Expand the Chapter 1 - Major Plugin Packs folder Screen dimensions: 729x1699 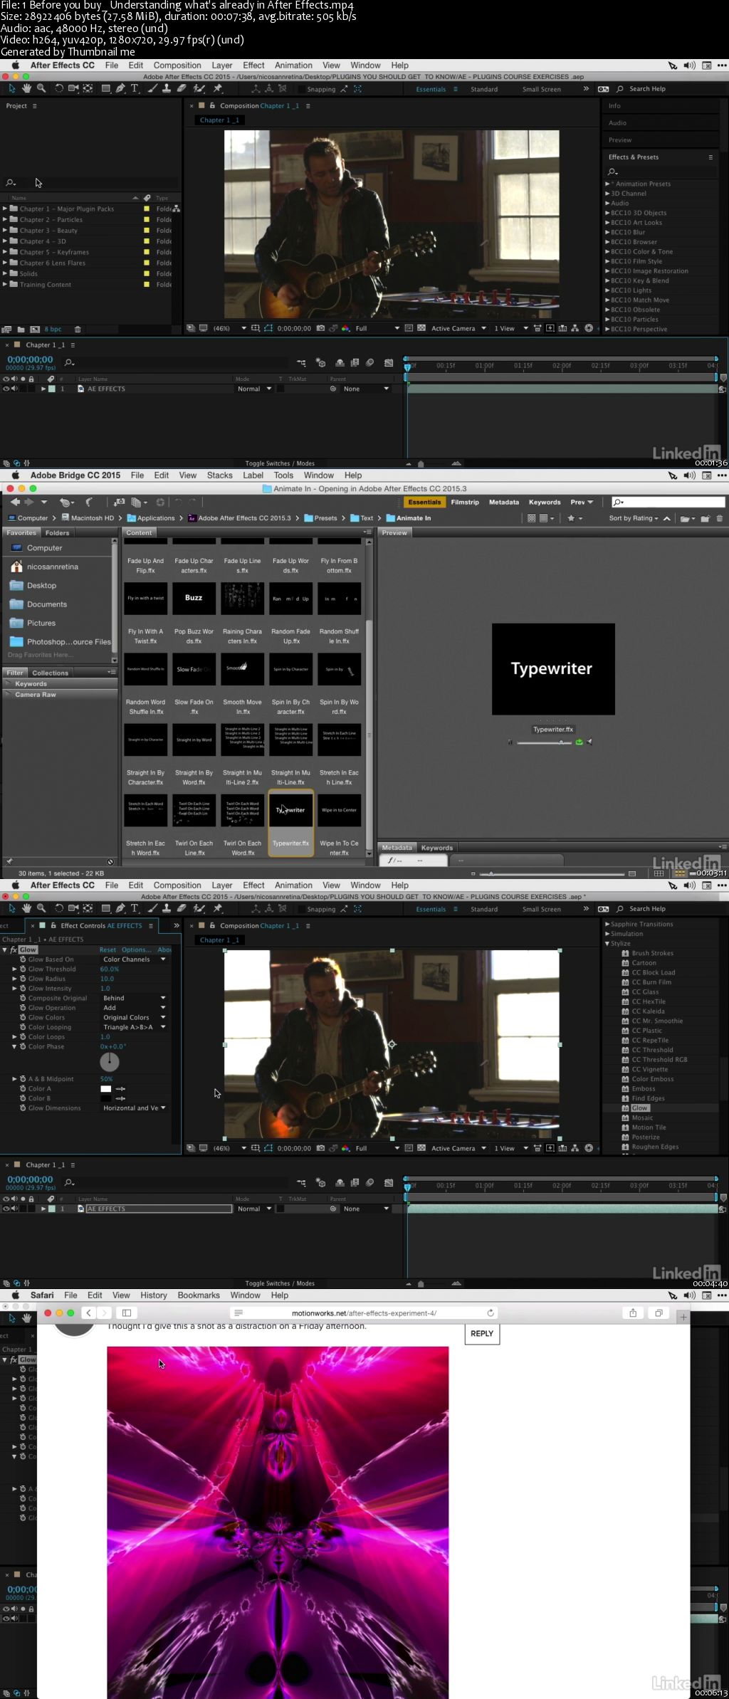(5, 209)
